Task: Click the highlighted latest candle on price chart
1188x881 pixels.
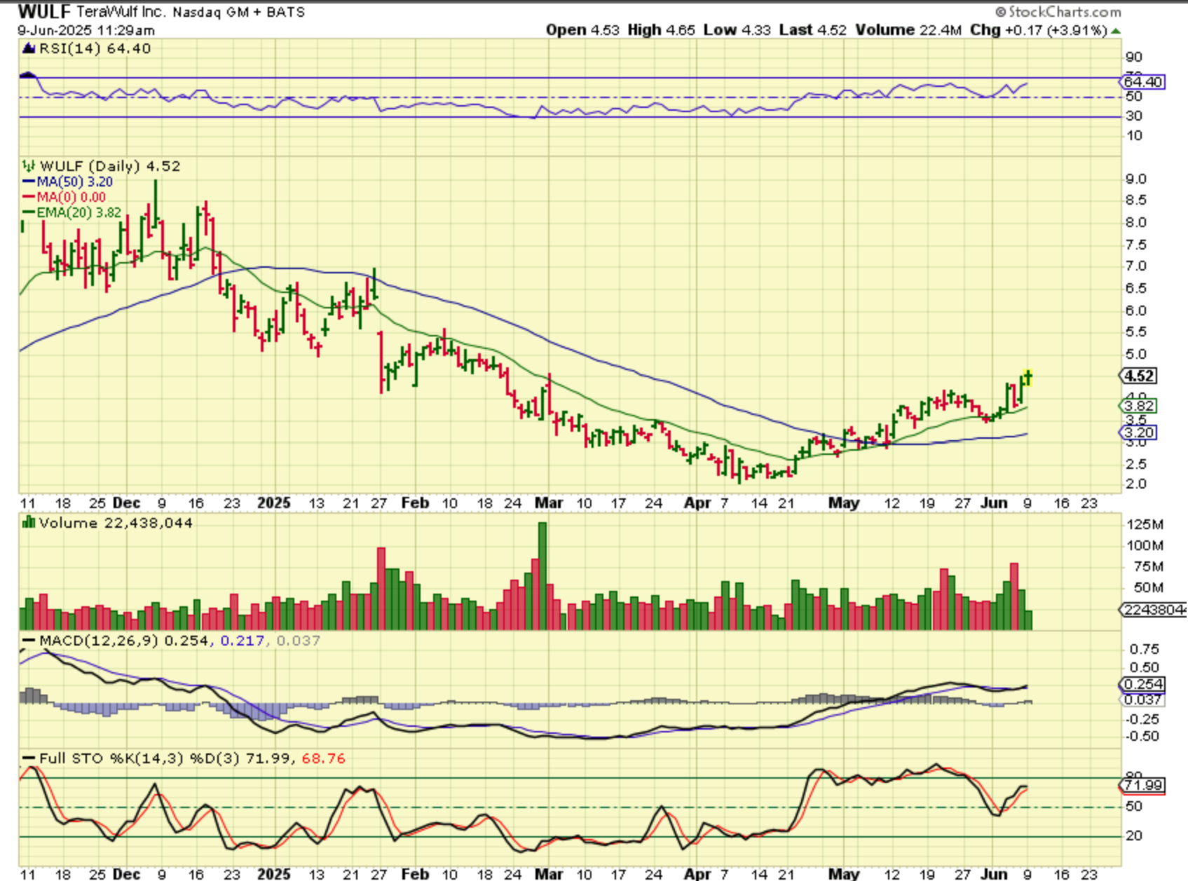Action: pyautogui.click(x=1027, y=378)
